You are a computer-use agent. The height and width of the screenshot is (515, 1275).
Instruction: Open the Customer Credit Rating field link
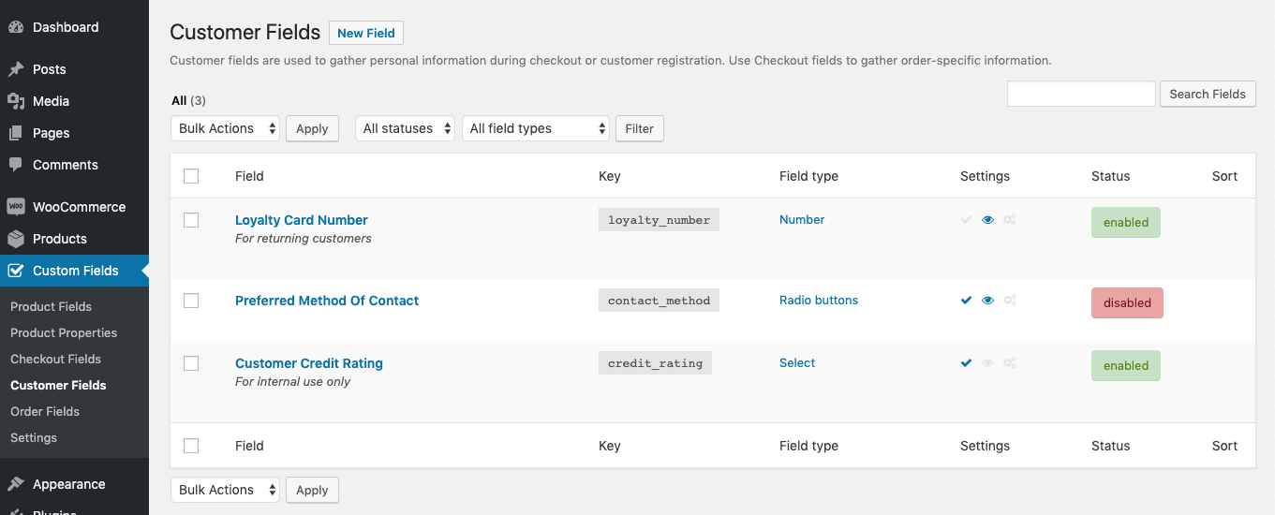point(309,363)
